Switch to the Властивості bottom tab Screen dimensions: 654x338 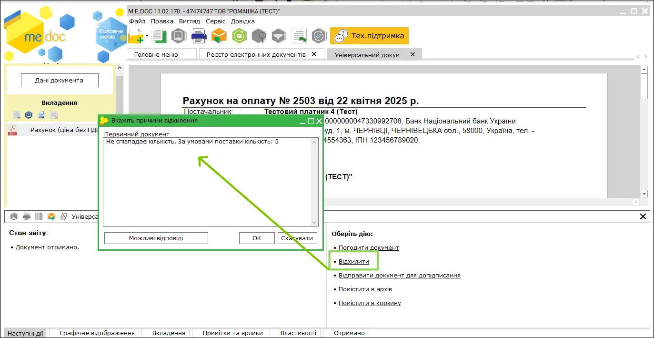click(298, 333)
